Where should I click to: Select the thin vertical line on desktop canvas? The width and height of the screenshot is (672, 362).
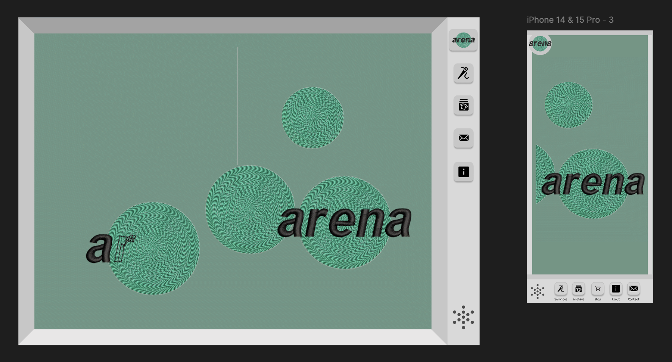238,106
